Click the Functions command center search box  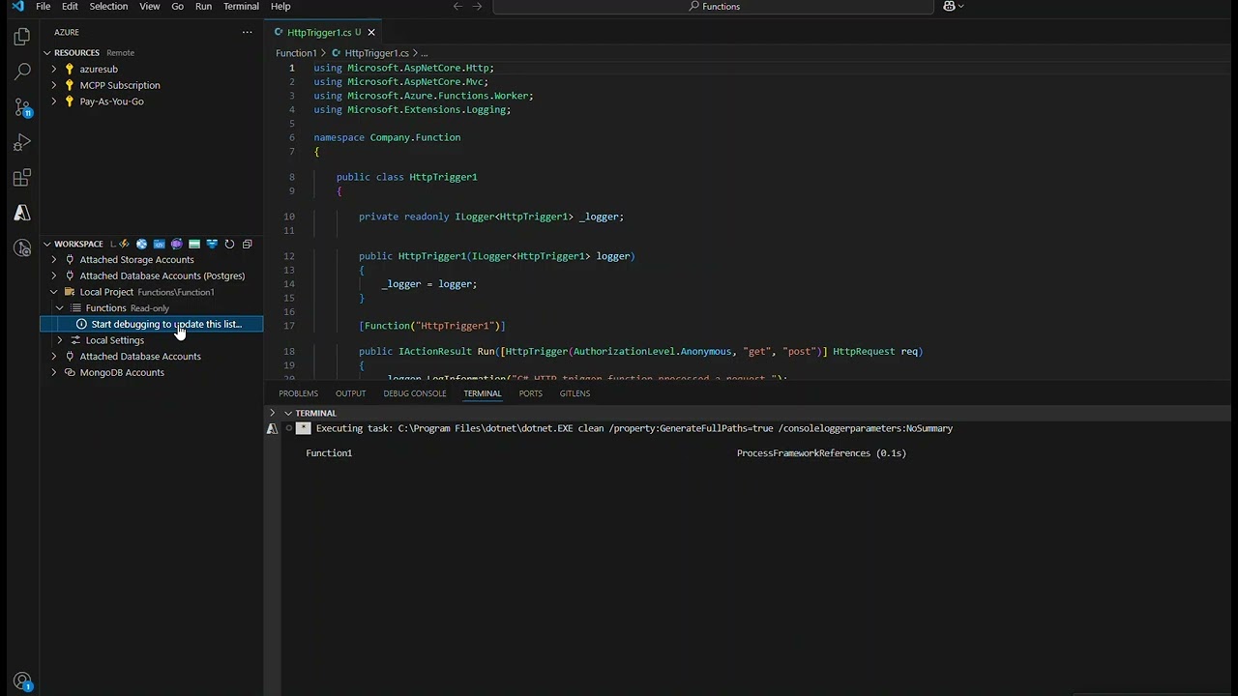click(714, 6)
